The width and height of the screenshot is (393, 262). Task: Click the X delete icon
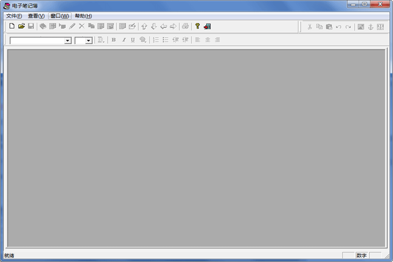point(82,26)
